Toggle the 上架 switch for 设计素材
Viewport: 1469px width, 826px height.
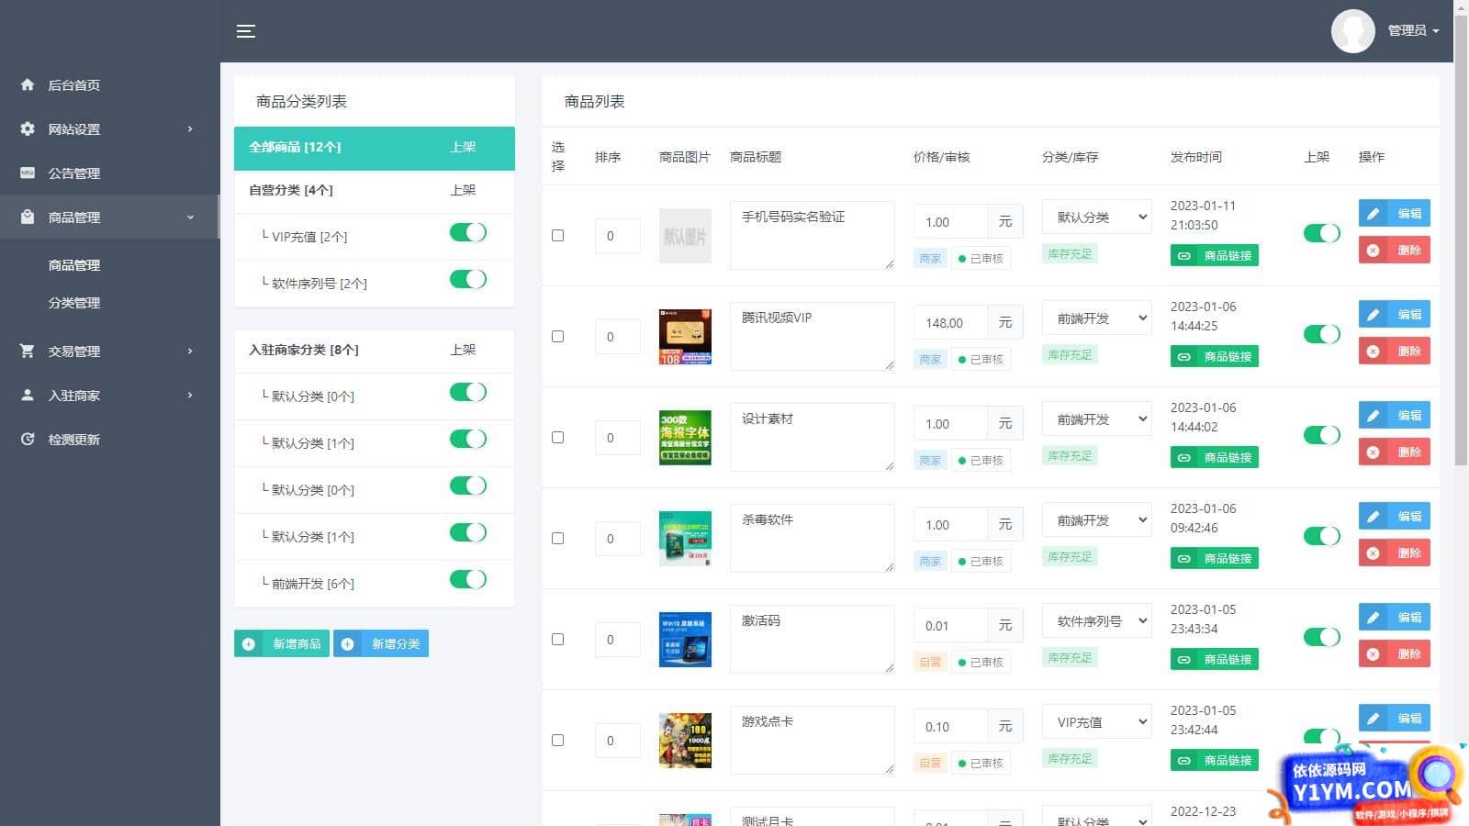[x=1322, y=435]
